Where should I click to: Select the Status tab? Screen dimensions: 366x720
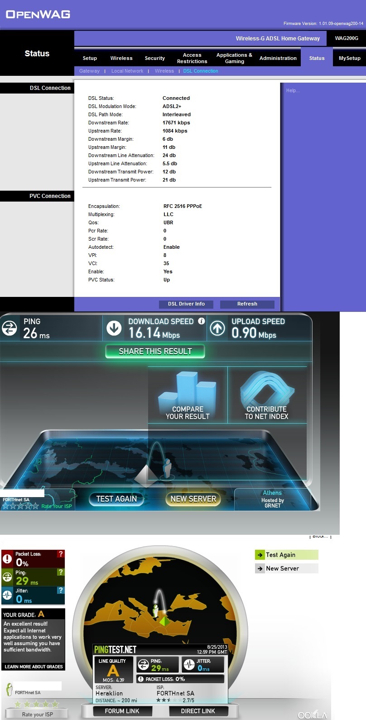pyautogui.click(x=317, y=58)
